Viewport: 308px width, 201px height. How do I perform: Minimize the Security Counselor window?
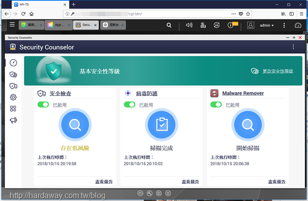click(x=288, y=38)
